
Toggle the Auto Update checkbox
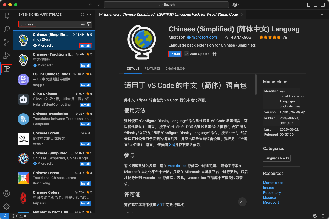coord(186,54)
